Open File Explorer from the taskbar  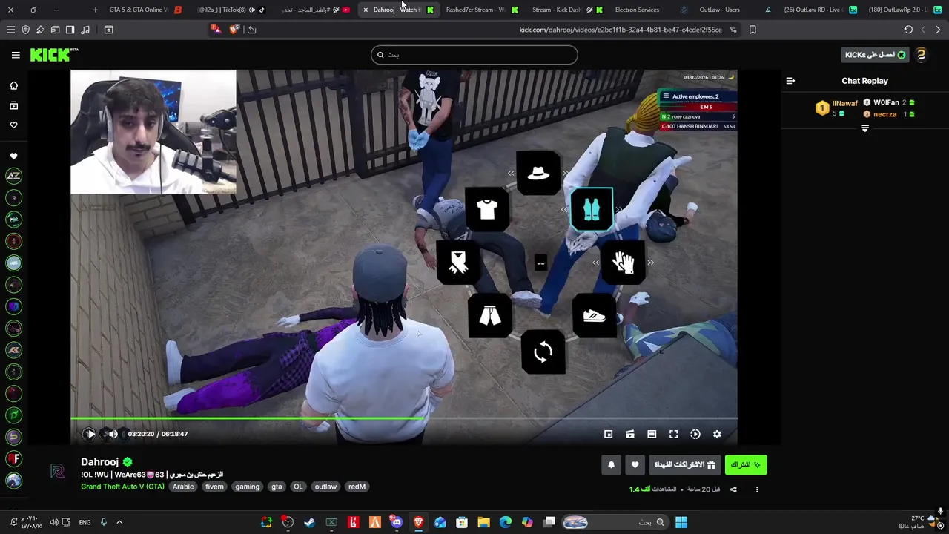tap(483, 522)
